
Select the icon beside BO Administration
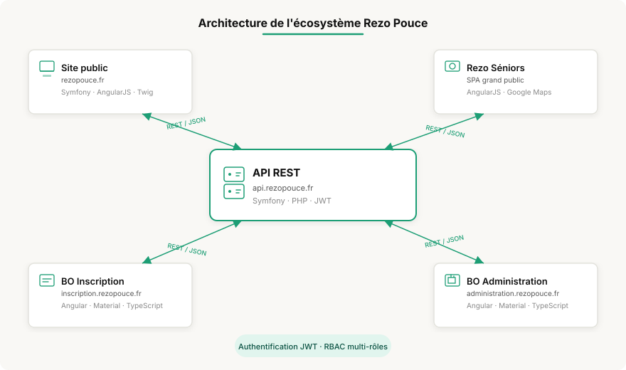tap(452, 280)
